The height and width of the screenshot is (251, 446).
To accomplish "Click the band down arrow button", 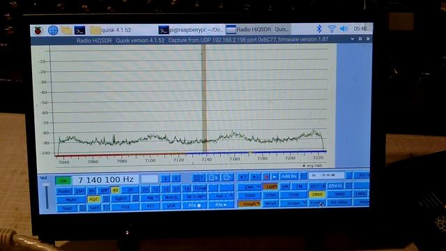I will [x=165, y=178].
